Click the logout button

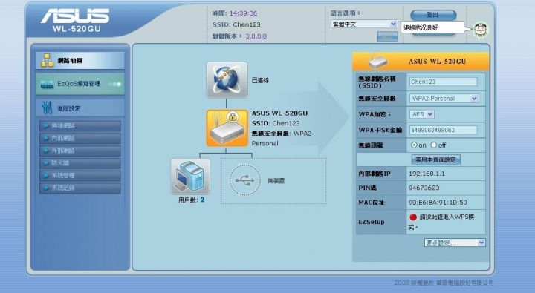433,15
